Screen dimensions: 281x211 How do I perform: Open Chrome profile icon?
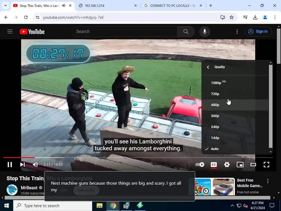265,17
